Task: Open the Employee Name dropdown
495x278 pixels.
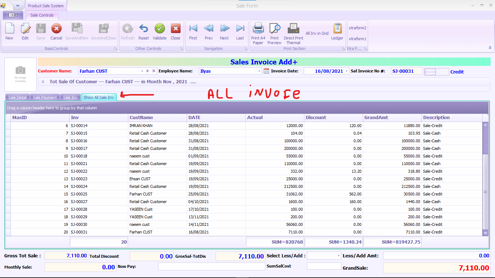Action: click(259, 71)
